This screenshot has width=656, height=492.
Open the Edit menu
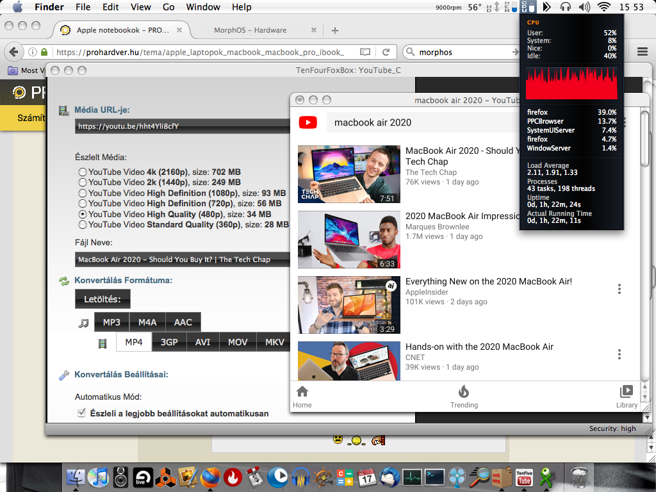110,7
